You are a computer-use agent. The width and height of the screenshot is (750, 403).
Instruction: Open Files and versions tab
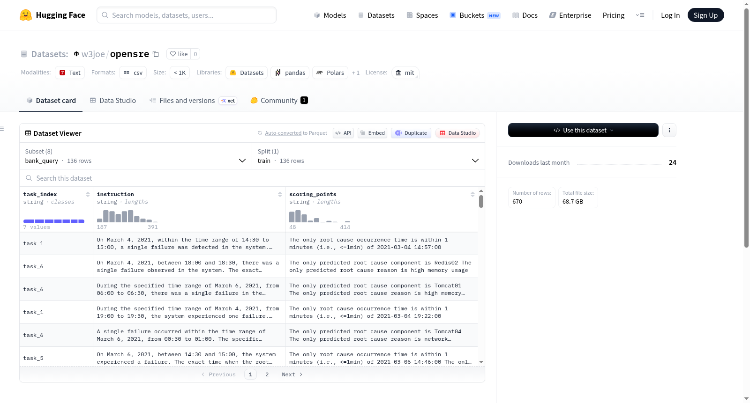click(x=193, y=101)
